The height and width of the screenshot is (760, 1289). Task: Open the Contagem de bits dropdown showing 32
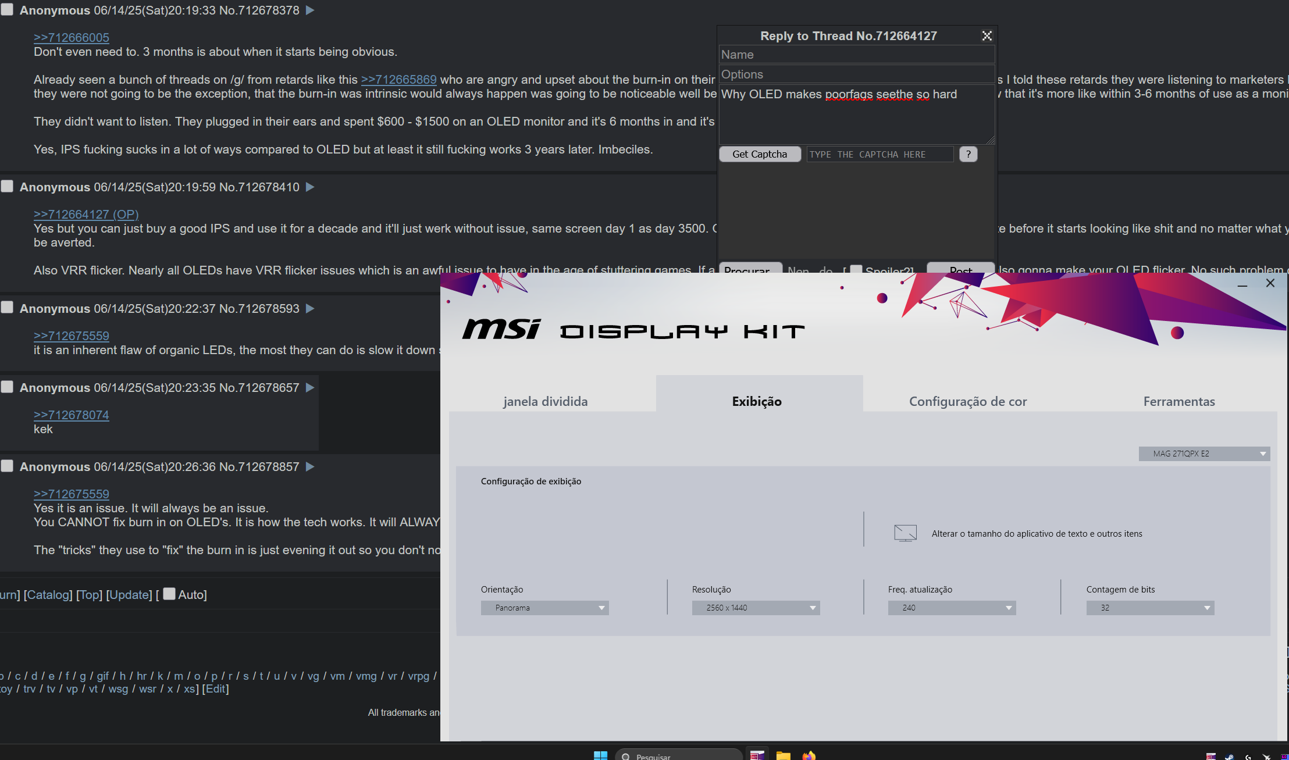1150,608
